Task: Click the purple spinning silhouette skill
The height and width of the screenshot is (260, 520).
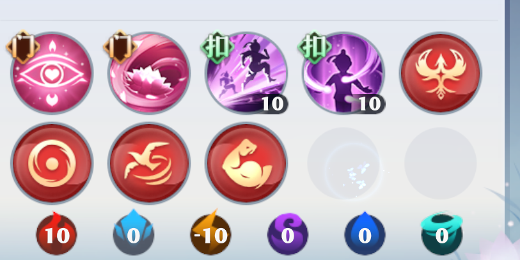Action: pos(343,73)
